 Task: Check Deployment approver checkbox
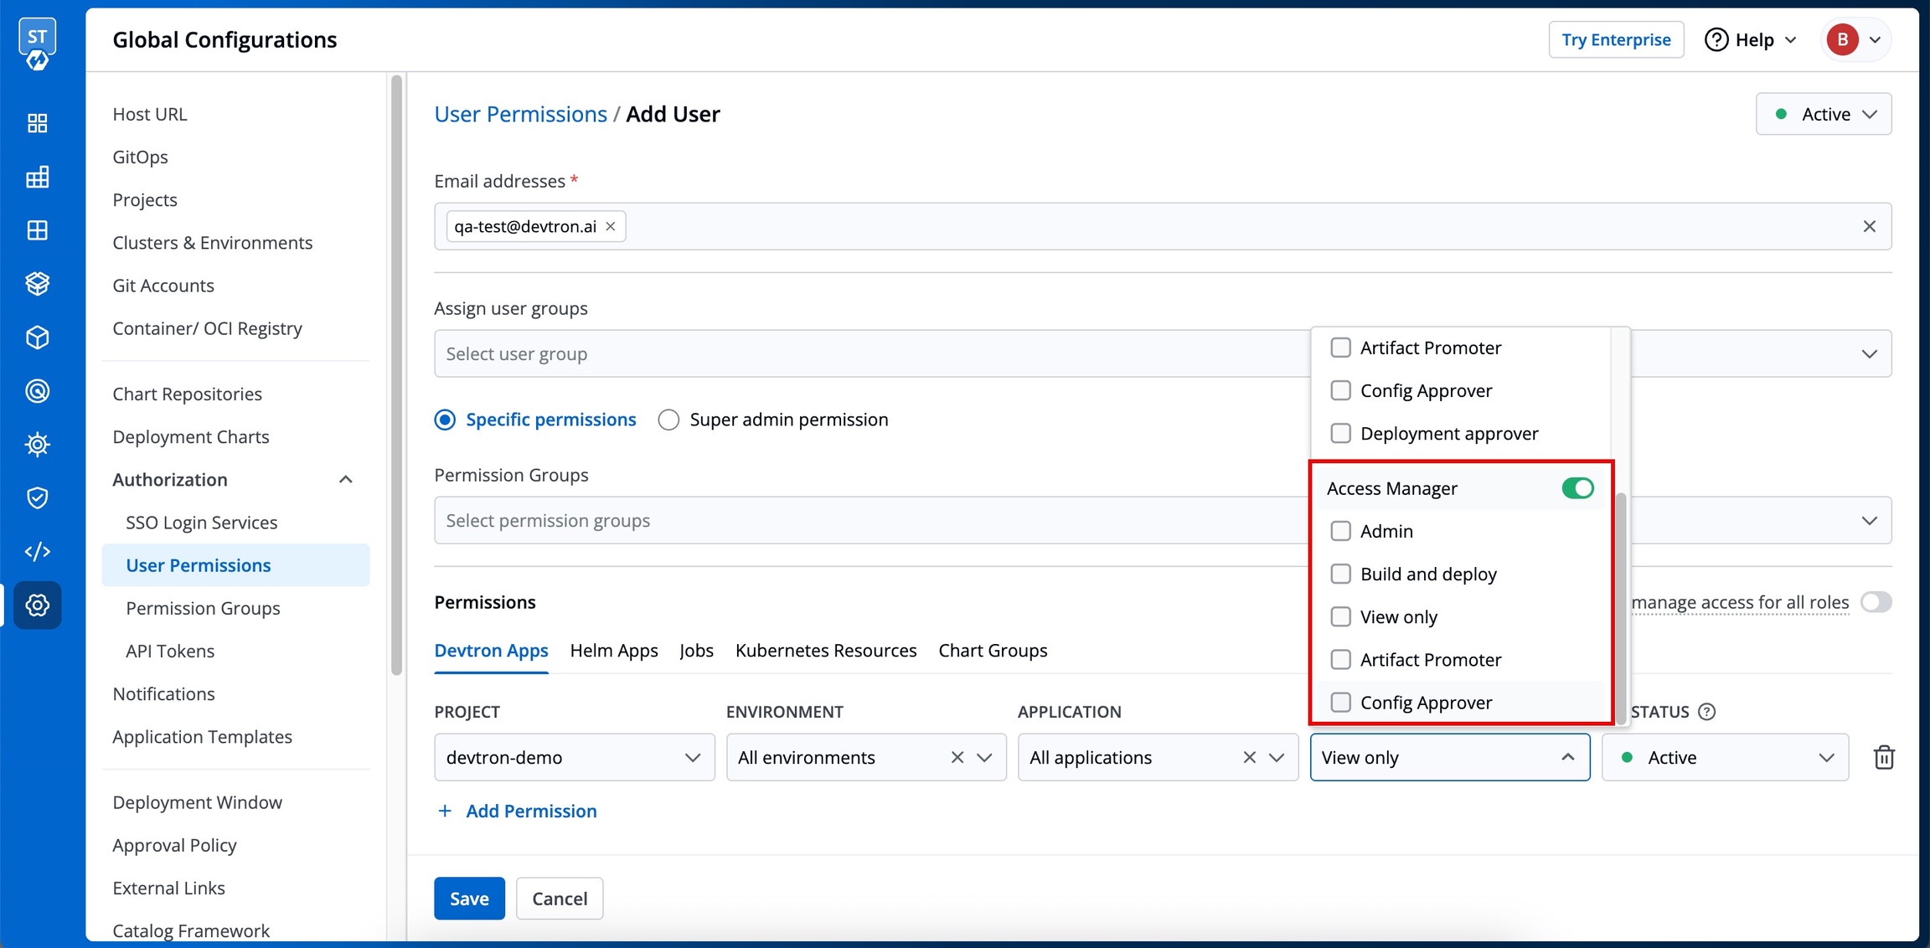[1340, 433]
